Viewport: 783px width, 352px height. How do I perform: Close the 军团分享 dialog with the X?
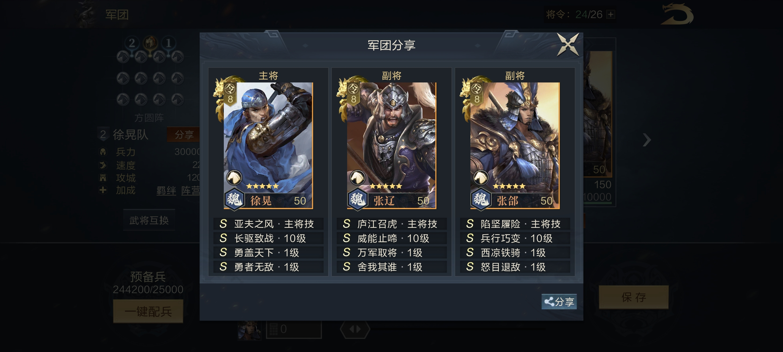tap(568, 45)
